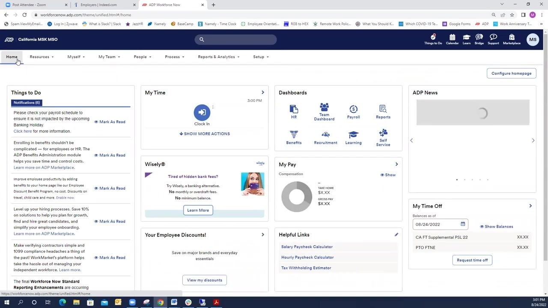Click View my discounts button

[x=204, y=280]
